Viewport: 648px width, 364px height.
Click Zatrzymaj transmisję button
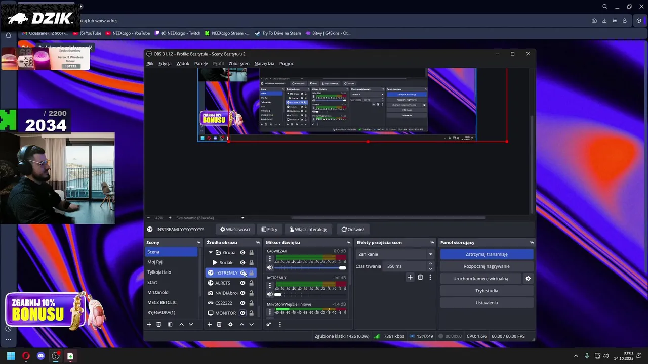pyautogui.click(x=487, y=254)
